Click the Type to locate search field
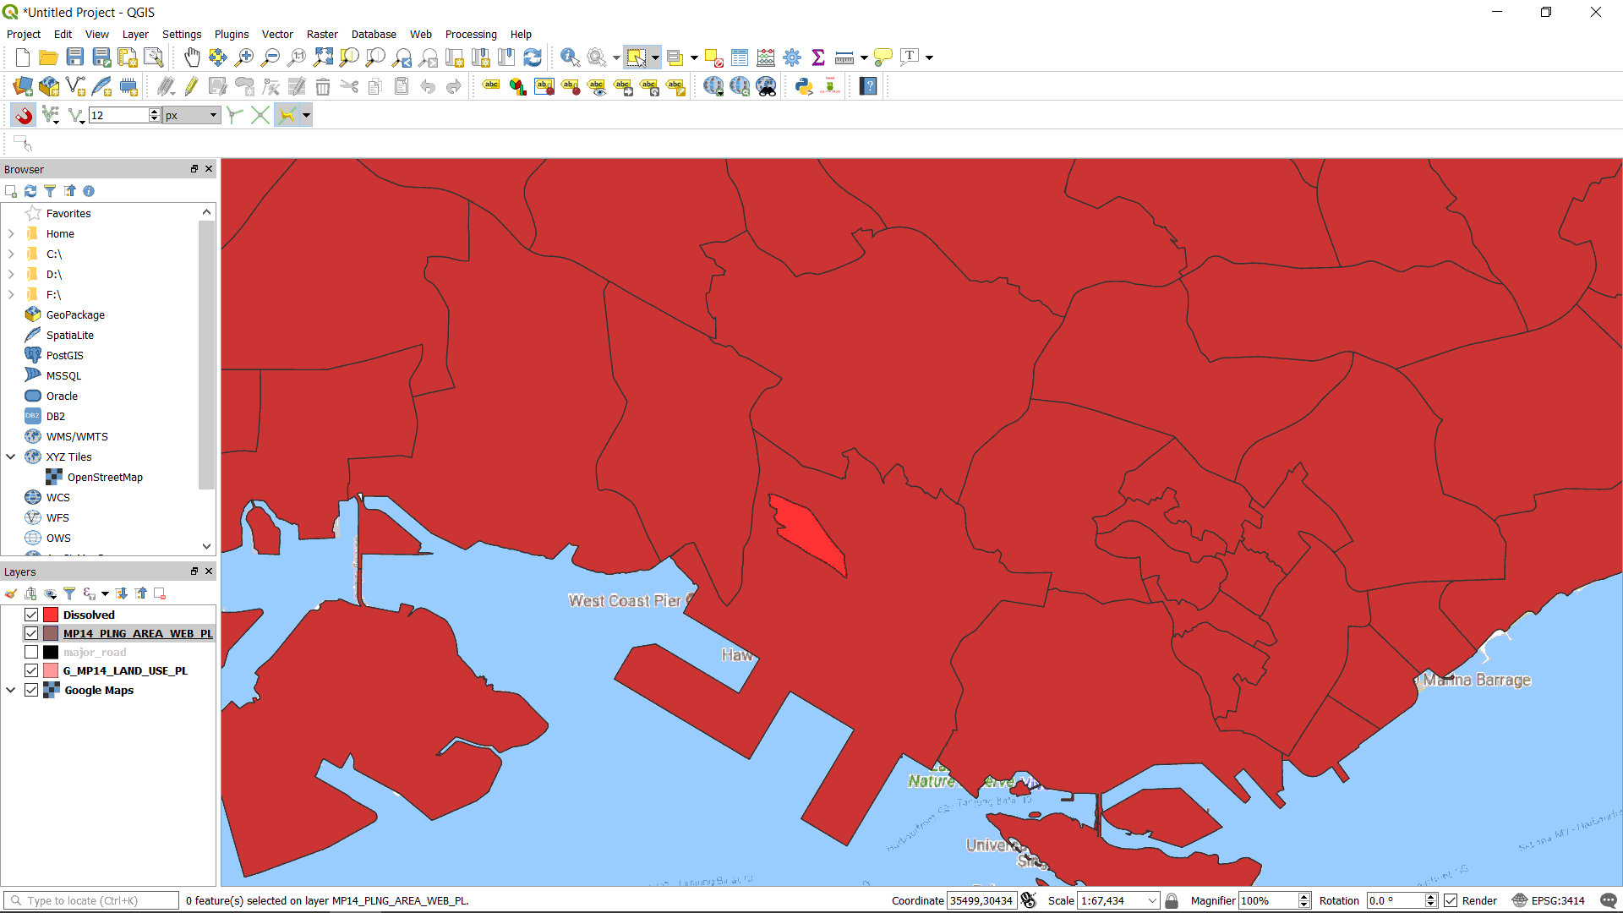The image size is (1623, 913). coord(93,900)
